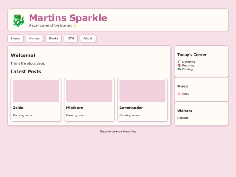
Task: Click the Commander post title
Action: pos(131,108)
